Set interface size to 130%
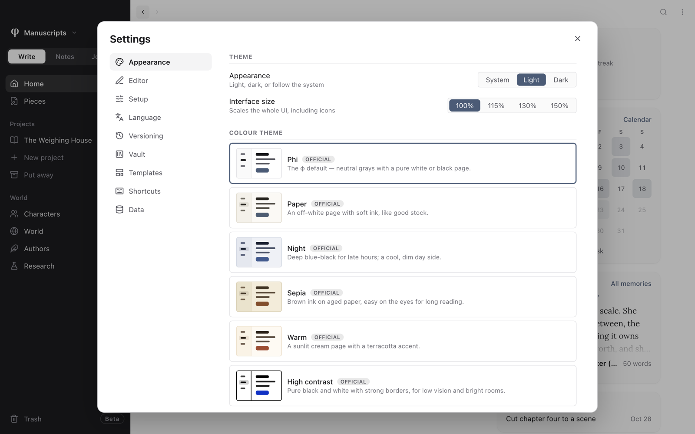The image size is (695, 434). click(527, 105)
